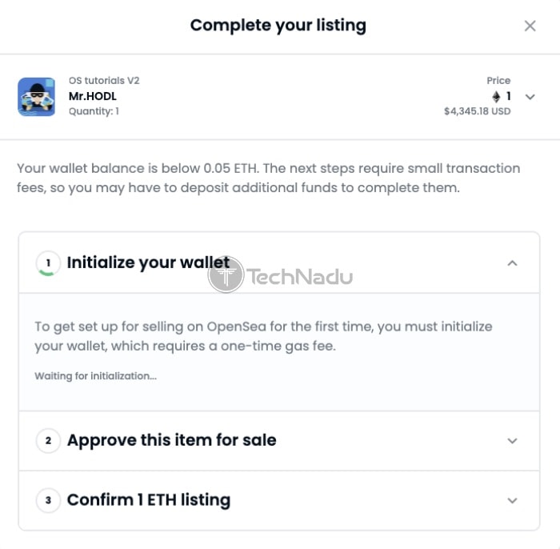Click the Mr.HODL item name

[x=93, y=96]
